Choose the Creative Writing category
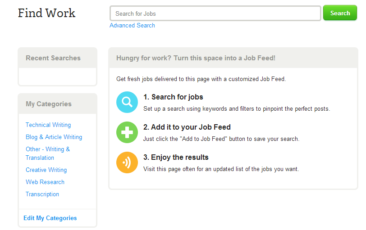 46,170
